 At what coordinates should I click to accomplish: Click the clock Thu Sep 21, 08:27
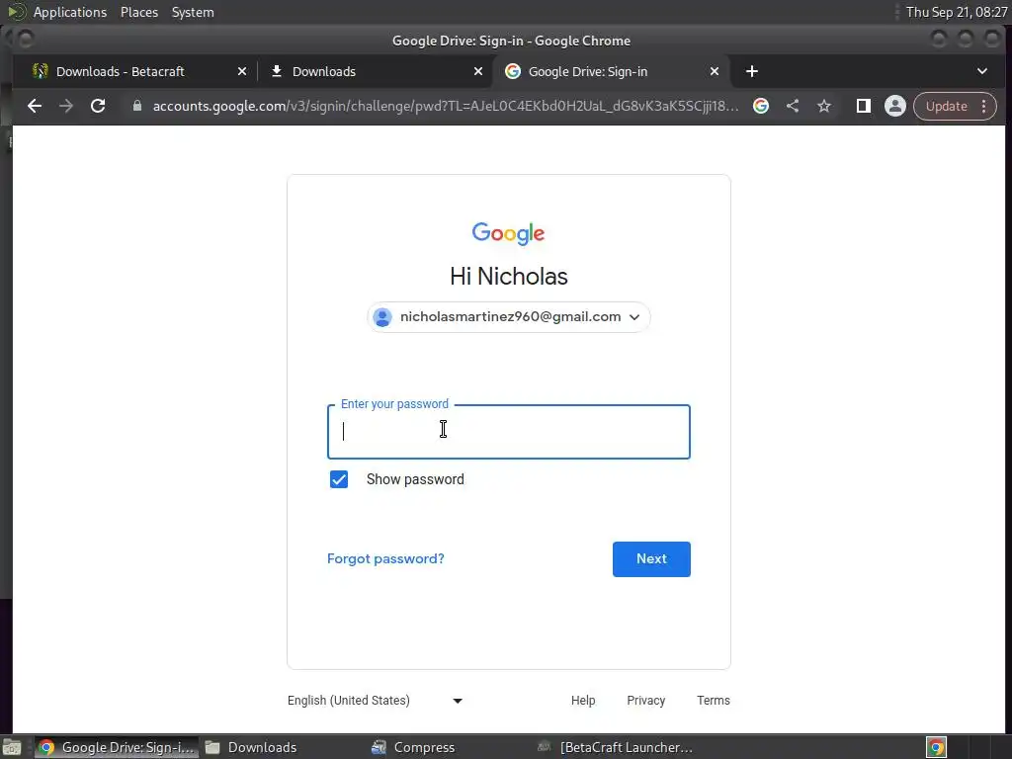957,12
